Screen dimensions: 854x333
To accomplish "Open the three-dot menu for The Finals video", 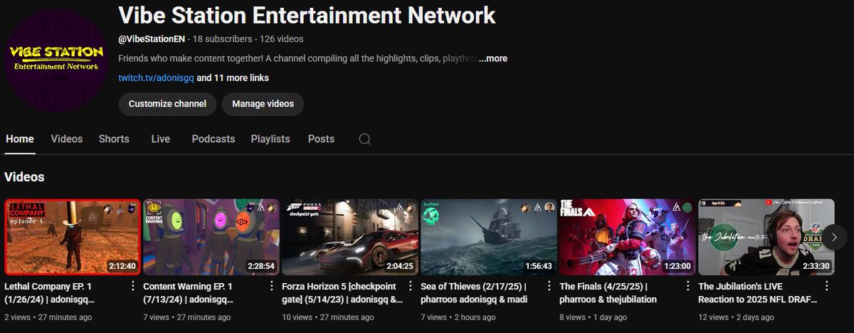I will tap(687, 286).
